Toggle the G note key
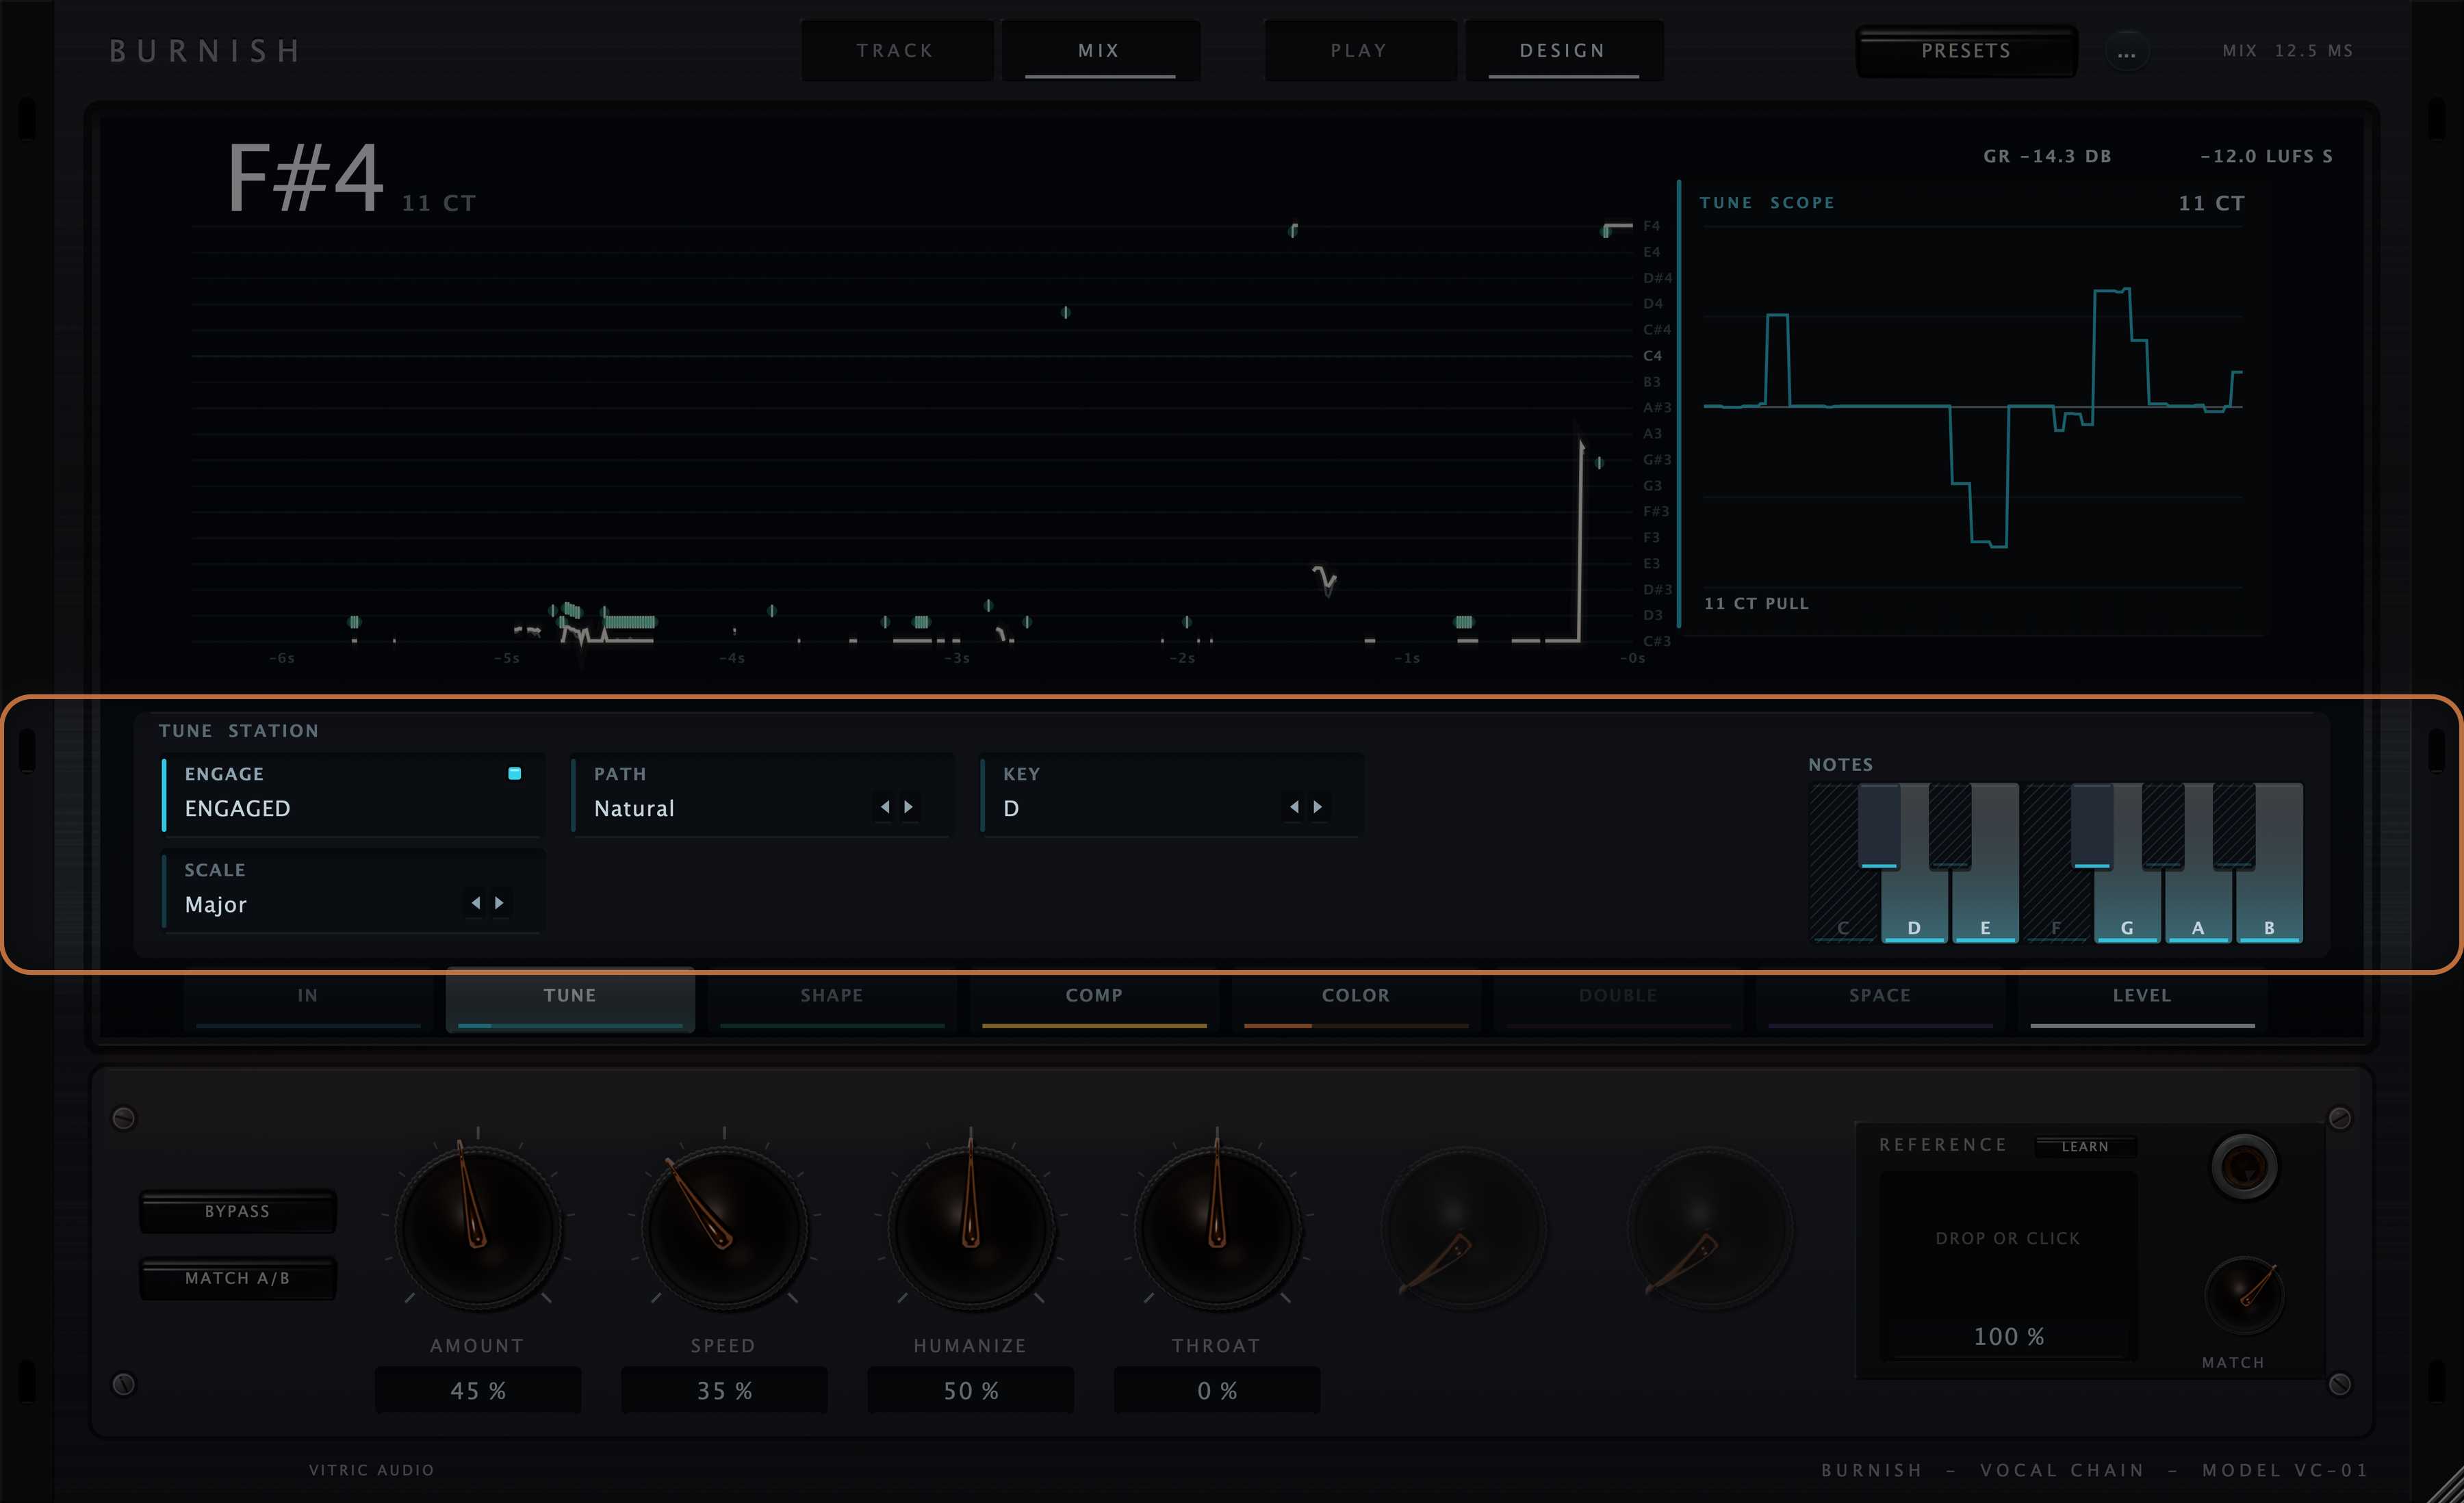2464x1503 pixels. [2127, 907]
